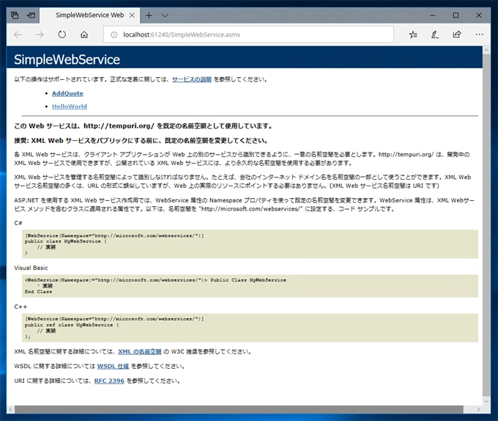Click the Visual Basic code sample label
This screenshot has height=421, width=498.
click(31, 268)
